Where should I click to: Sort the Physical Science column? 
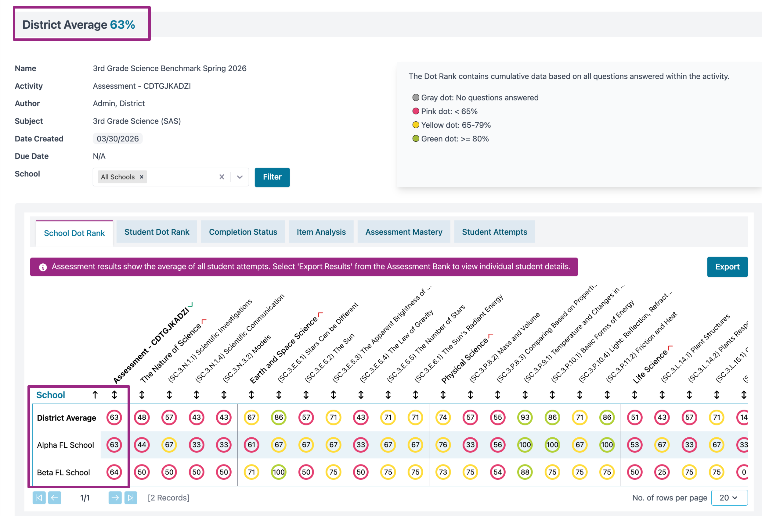pos(443,395)
